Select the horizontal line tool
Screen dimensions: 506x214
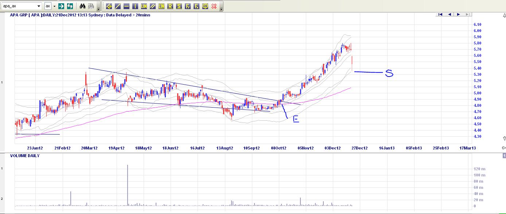(x=126, y=6)
